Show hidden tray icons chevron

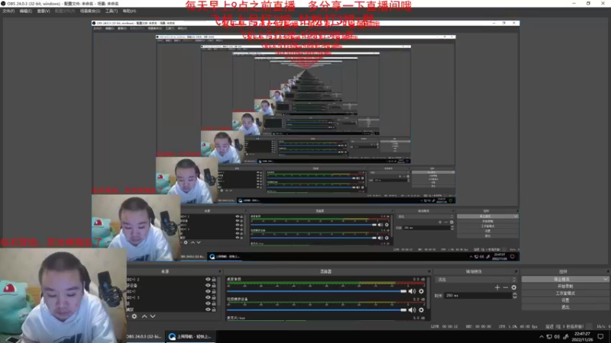[x=541, y=337]
